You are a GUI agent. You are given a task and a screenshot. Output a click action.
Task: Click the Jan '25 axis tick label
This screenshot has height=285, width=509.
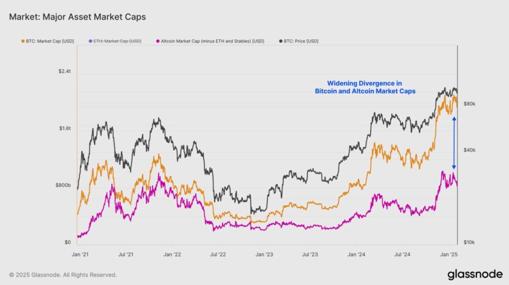click(x=449, y=255)
